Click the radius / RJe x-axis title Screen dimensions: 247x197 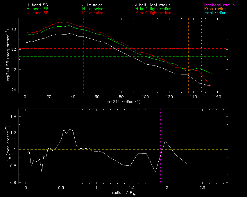(123, 193)
